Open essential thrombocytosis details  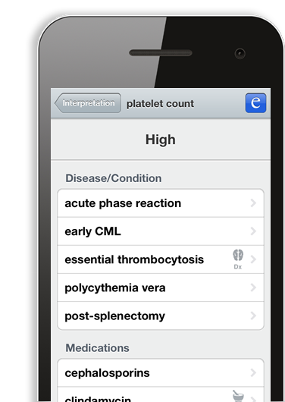161,259
